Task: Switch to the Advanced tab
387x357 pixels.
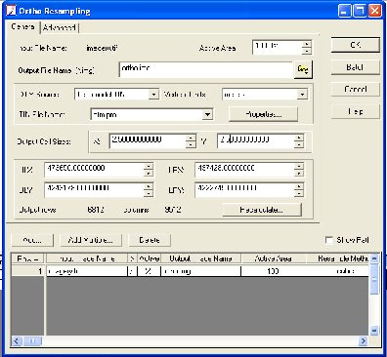Action: [60, 28]
